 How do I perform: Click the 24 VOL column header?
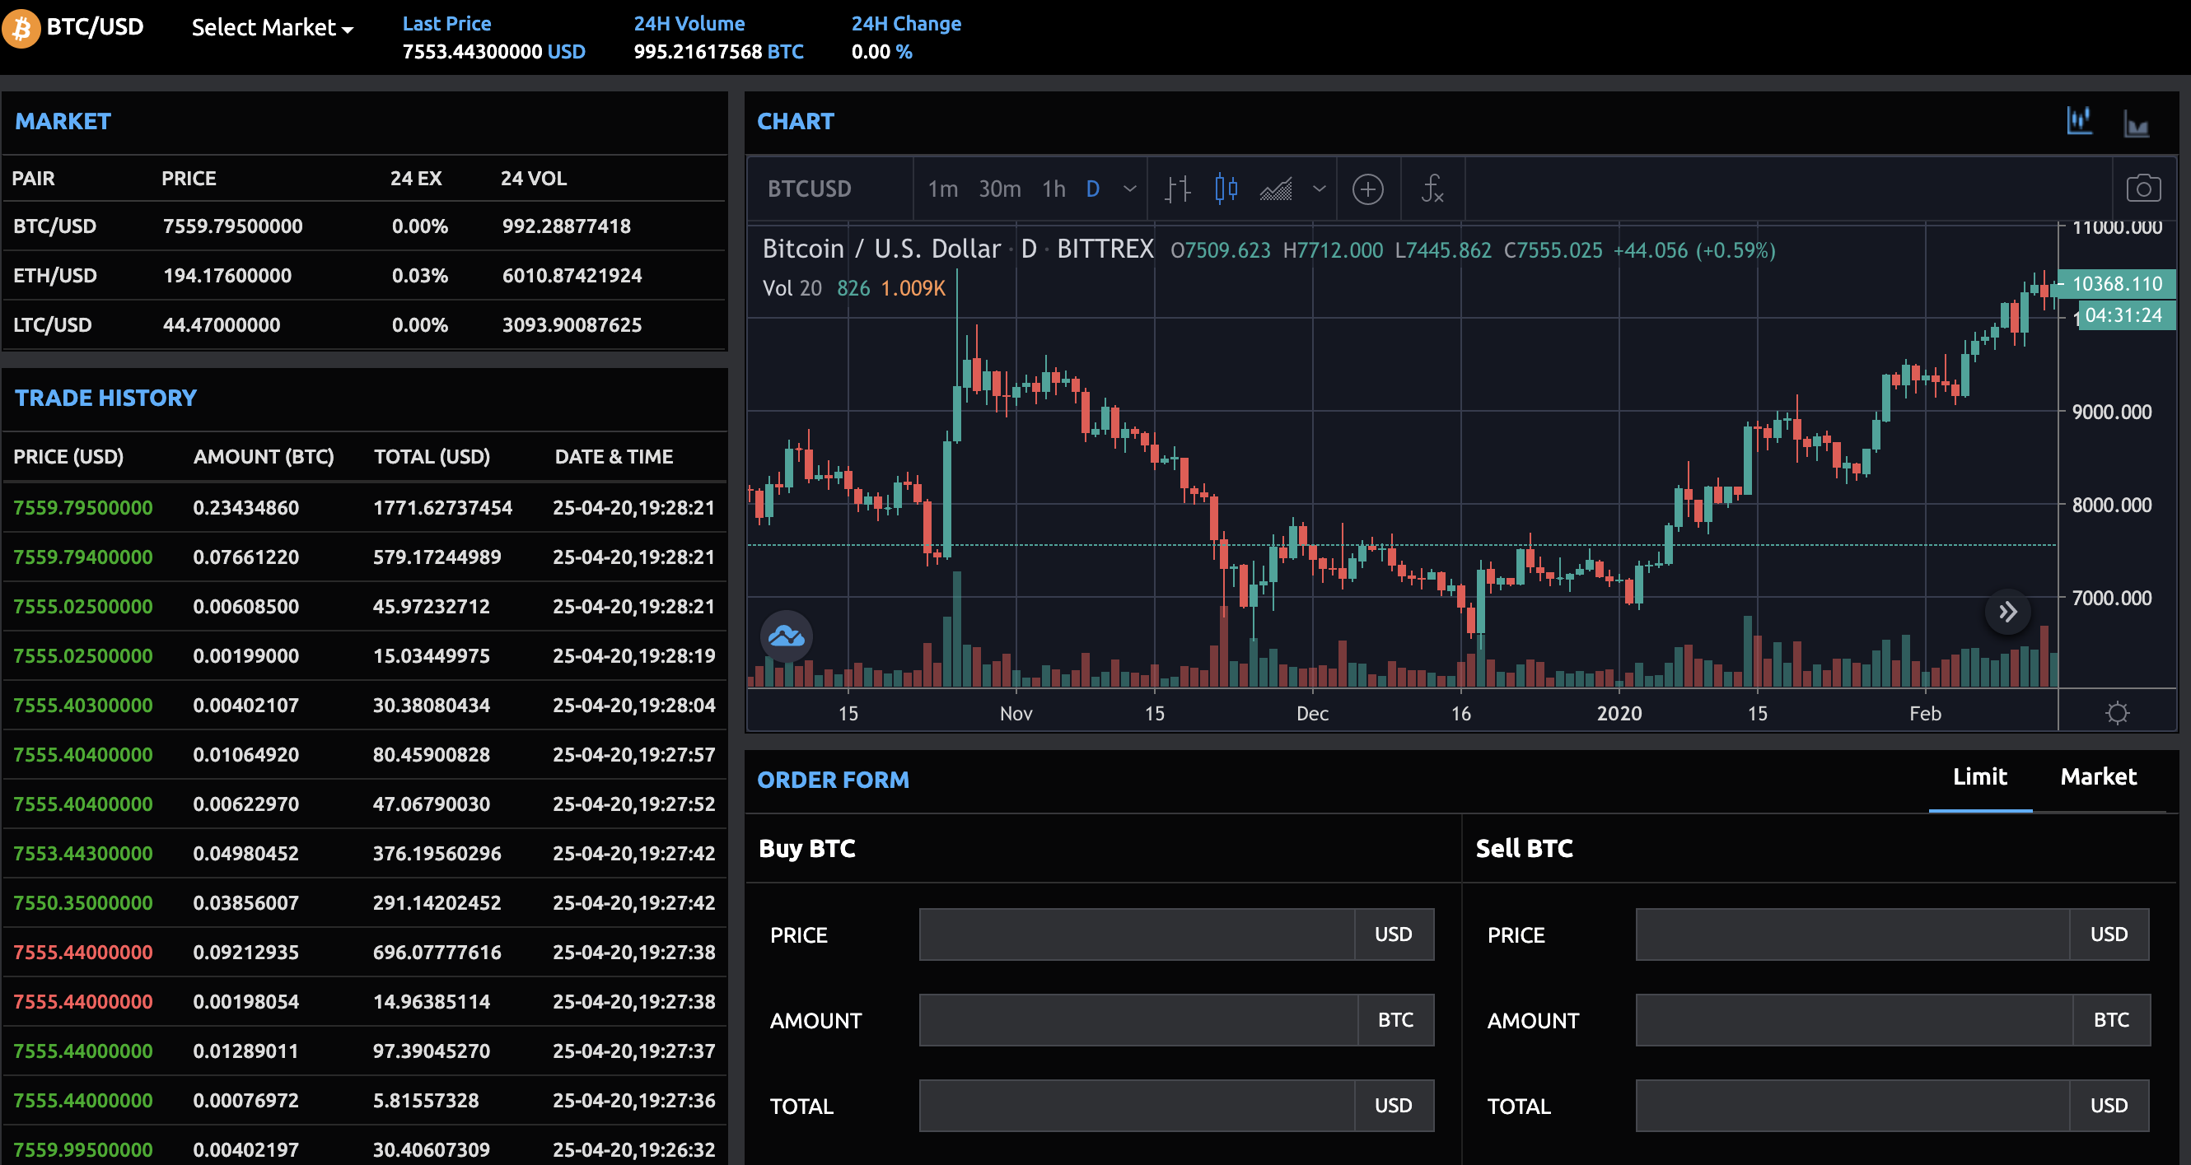tap(533, 179)
